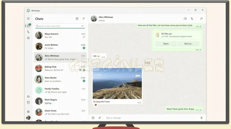Attach a file with paperclip icon

pos(100,118)
